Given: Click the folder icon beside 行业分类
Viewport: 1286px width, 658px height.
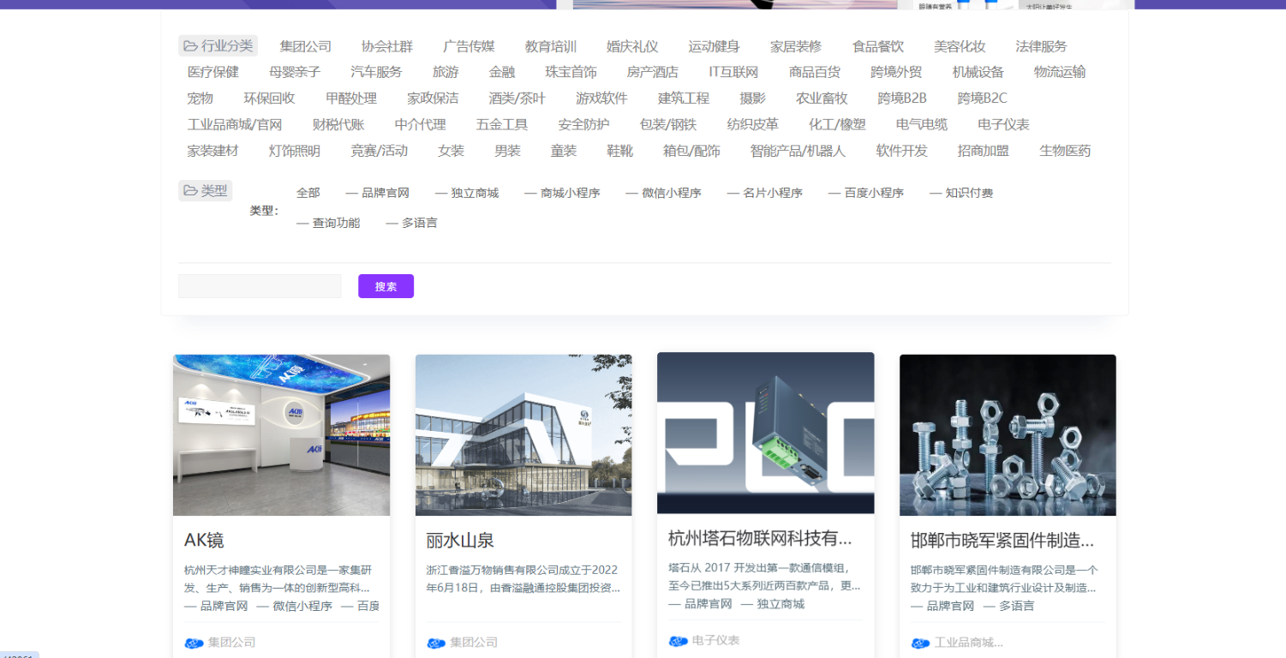Looking at the screenshot, I should pyautogui.click(x=189, y=45).
